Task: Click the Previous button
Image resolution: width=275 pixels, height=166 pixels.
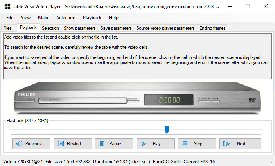Action: pos(31,144)
